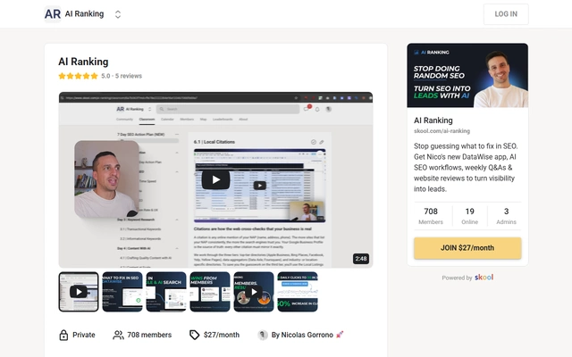This screenshot has height=357, width=572.
Task: Click the AR logo icon in header
Action: pyautogui.click(x=53, y=14)
